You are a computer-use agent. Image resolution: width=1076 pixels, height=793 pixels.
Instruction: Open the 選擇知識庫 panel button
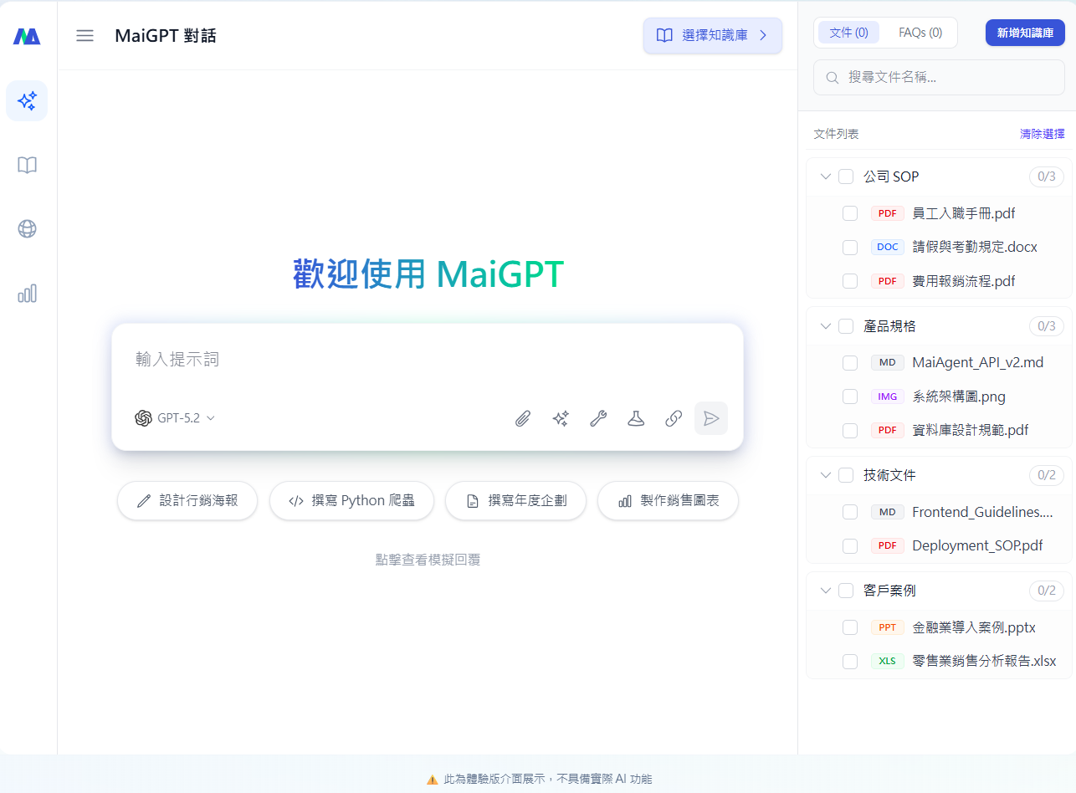(x=713, y=35)
